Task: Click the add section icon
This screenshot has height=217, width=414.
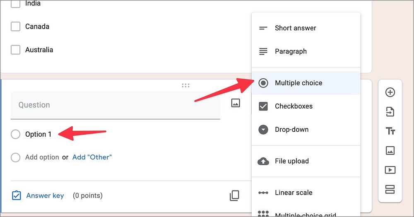Action: pyautogui.click(x=390, y=189)
